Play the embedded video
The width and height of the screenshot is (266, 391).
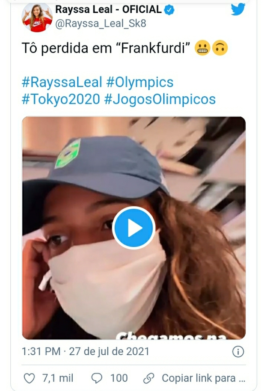[134, 228]
